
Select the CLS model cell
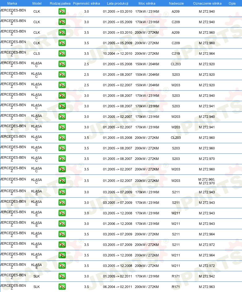(37, 54)
